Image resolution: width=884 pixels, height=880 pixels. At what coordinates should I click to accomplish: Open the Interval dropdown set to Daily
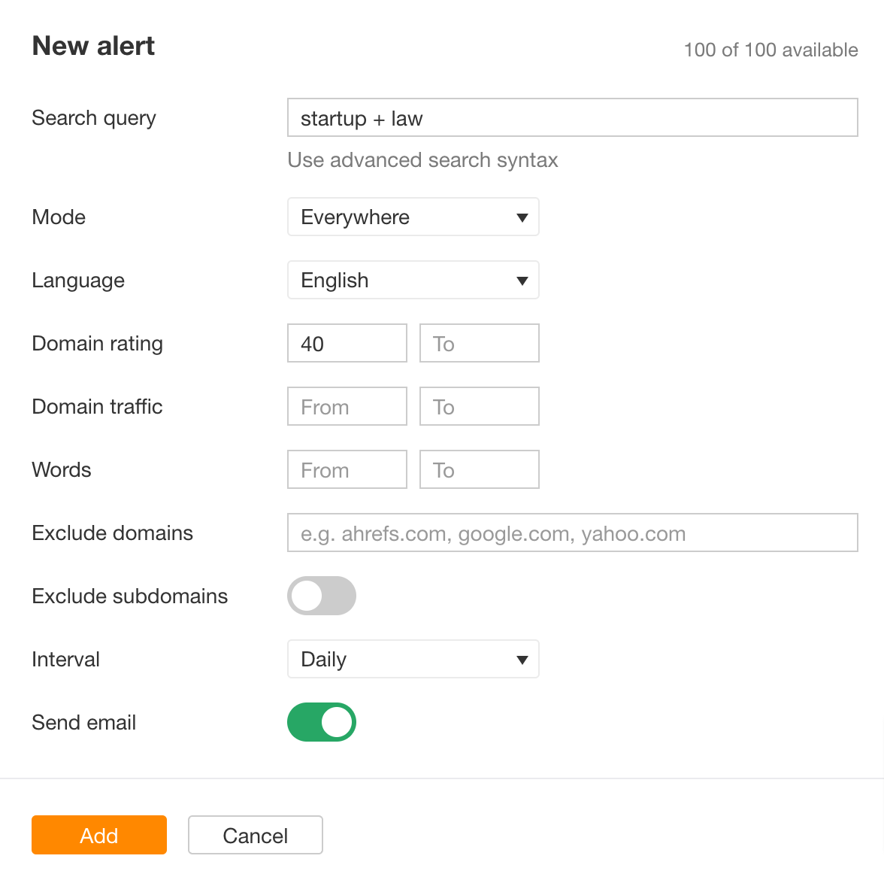tap(413, 659)
